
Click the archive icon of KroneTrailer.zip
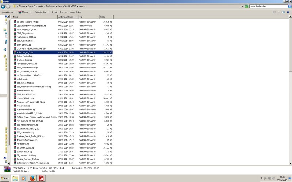(x=15, y=106)
